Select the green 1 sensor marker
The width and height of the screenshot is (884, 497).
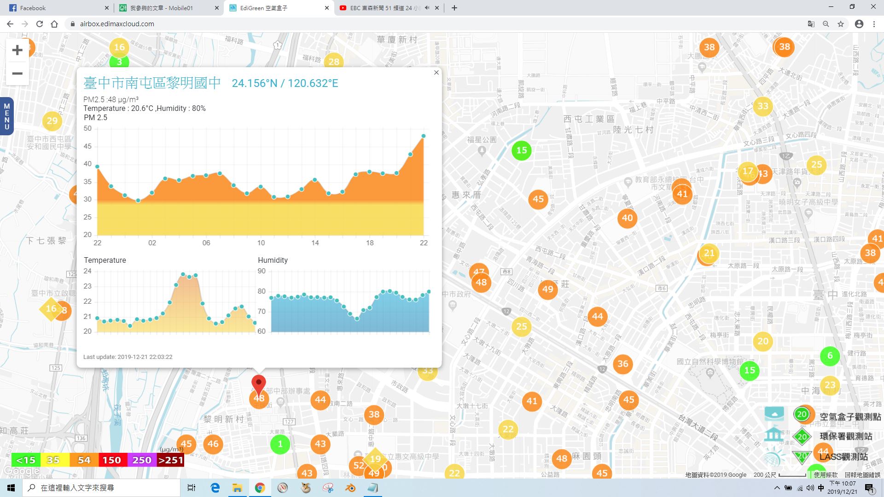tap(280, 444)
